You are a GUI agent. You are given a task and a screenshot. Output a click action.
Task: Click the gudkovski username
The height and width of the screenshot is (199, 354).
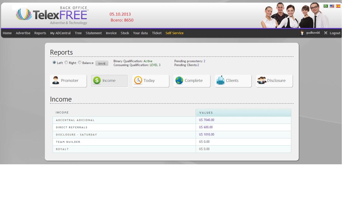(x=313, y=33)
